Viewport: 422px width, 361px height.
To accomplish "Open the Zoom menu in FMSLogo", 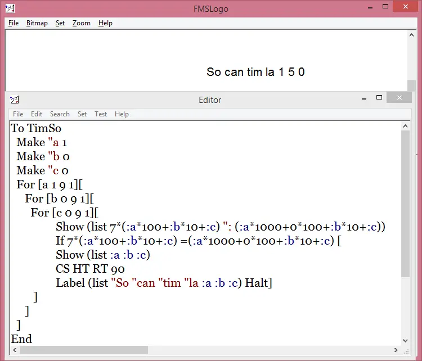I will [x=82, y=23].
